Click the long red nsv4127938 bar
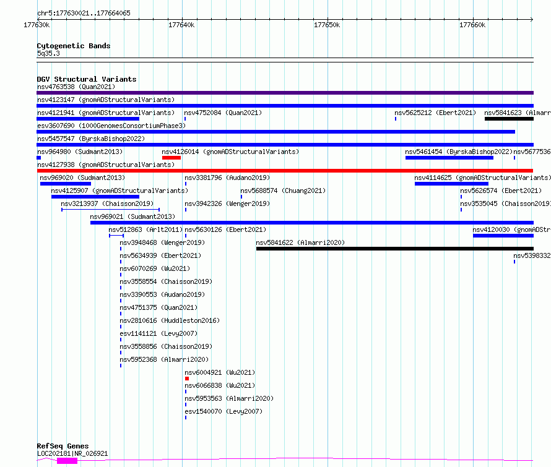 pyautogui.click(x=285, y=171)
